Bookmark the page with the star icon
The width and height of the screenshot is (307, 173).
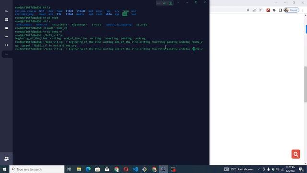[x=260, y=10]
